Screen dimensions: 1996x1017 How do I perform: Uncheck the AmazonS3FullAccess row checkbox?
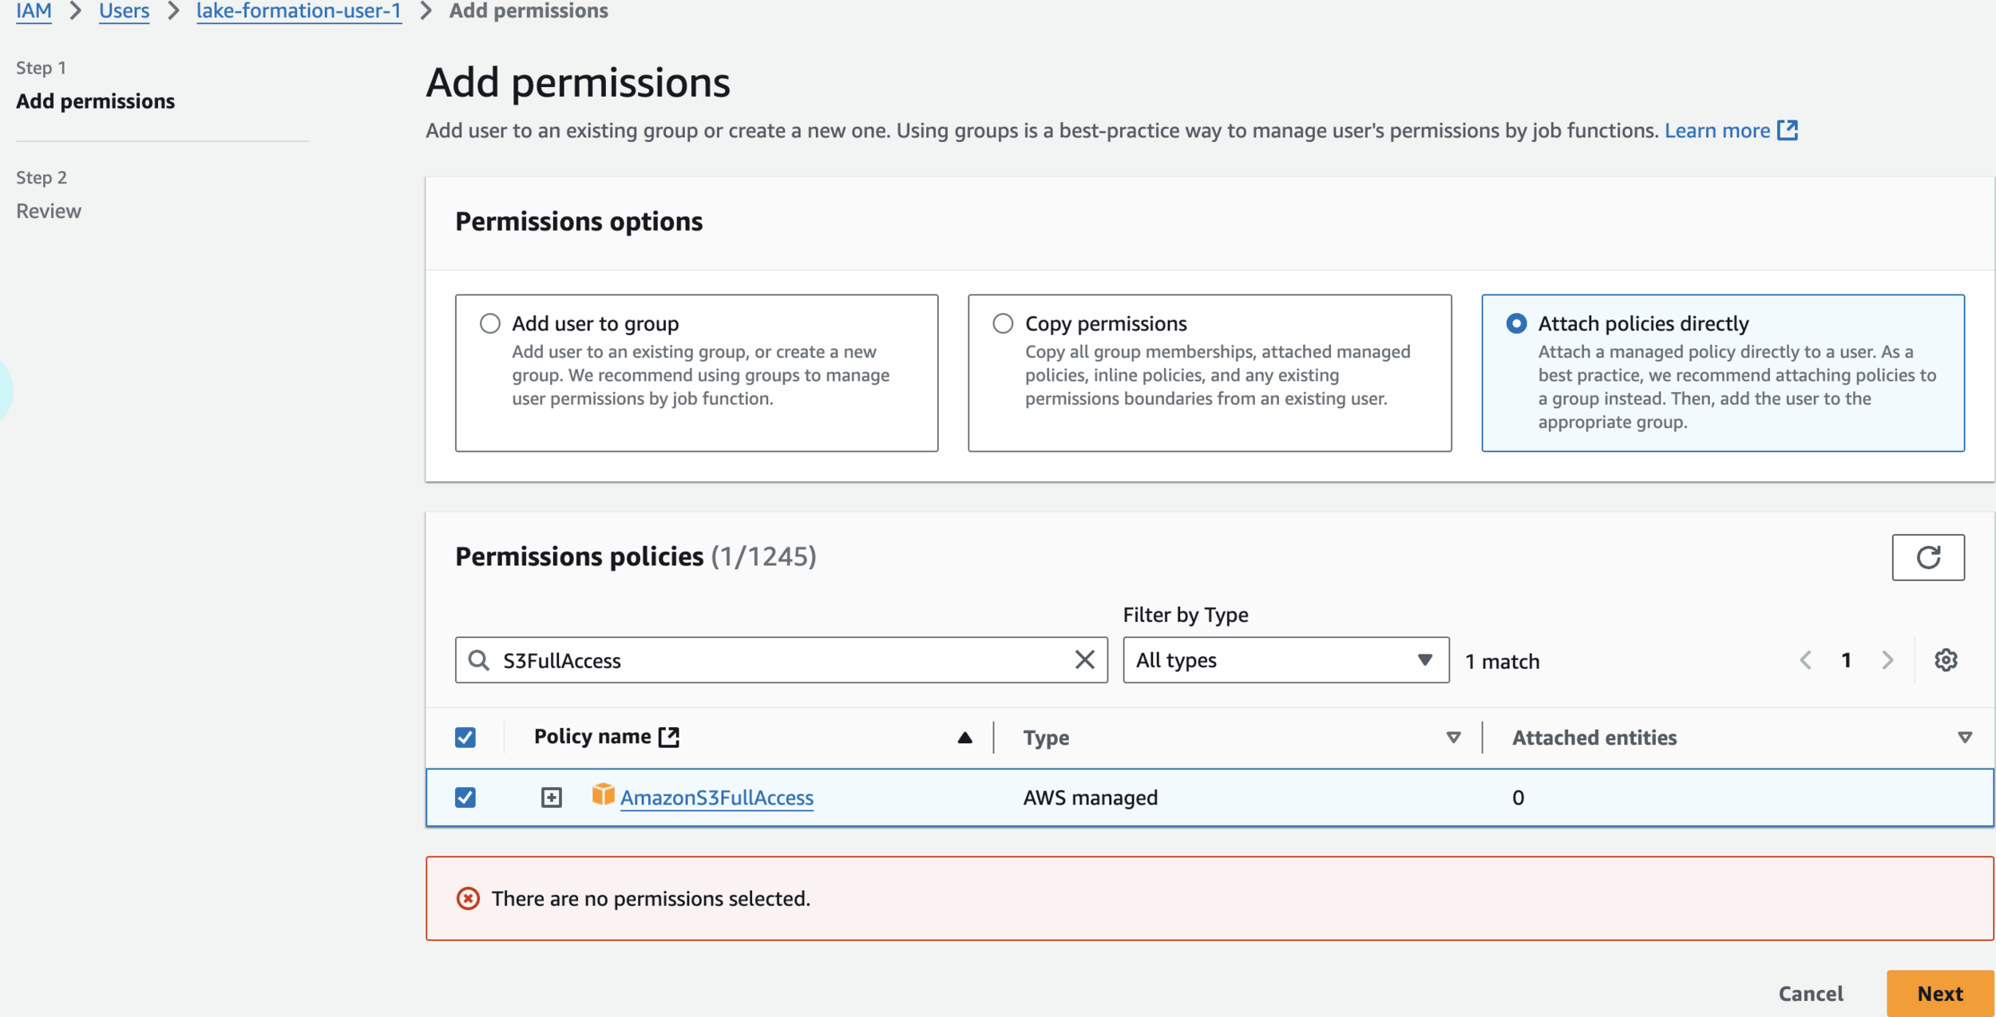(x=465, y=797)
